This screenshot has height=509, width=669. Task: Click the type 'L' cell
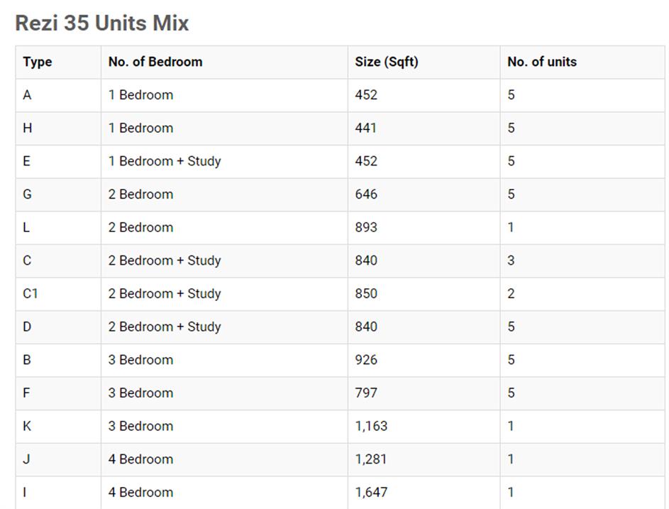coord(27,228)
